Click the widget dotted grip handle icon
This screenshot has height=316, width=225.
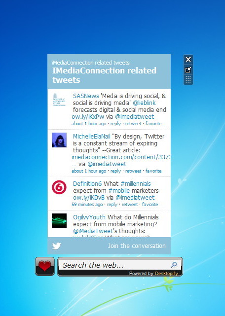tap(188, 79)
